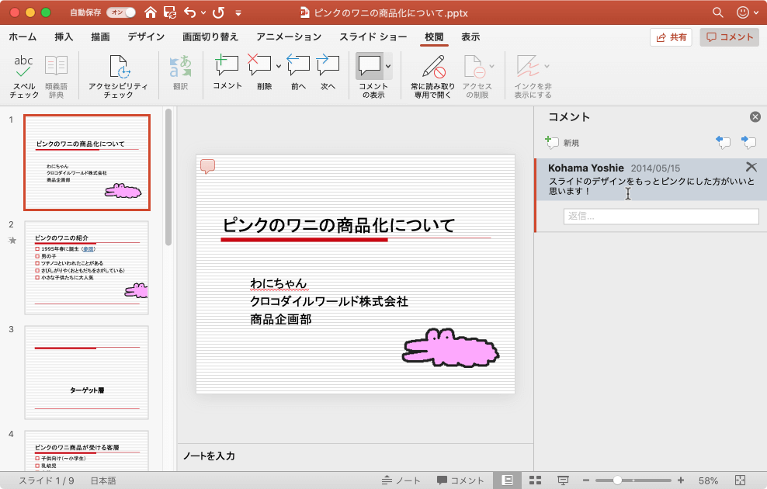Adjust the zoom slider in status bar

[618, 480]
